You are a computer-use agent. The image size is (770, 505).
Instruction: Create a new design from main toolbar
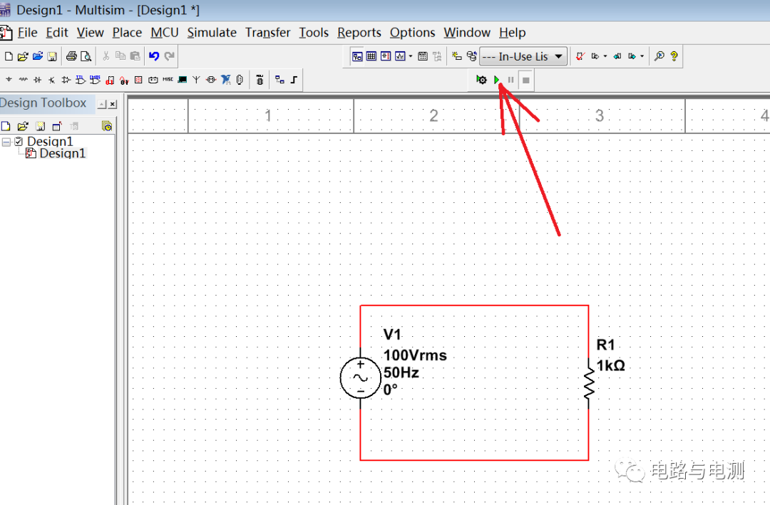9,56
